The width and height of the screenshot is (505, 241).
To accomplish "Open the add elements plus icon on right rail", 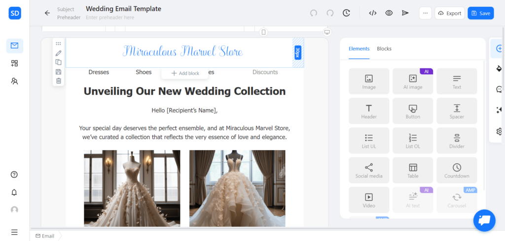I will pos(499,49).
